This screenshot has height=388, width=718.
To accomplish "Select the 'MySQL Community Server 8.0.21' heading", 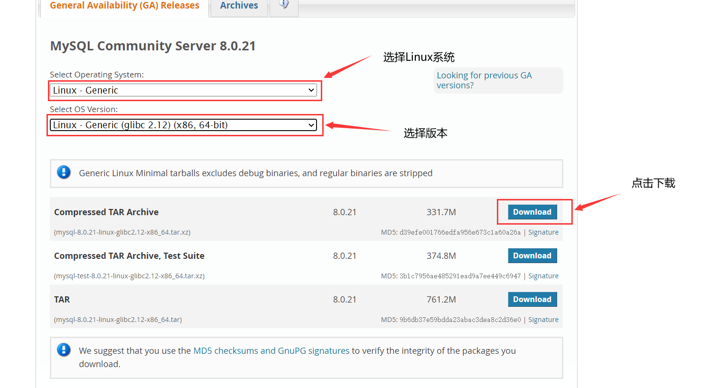I will [153, 46].
